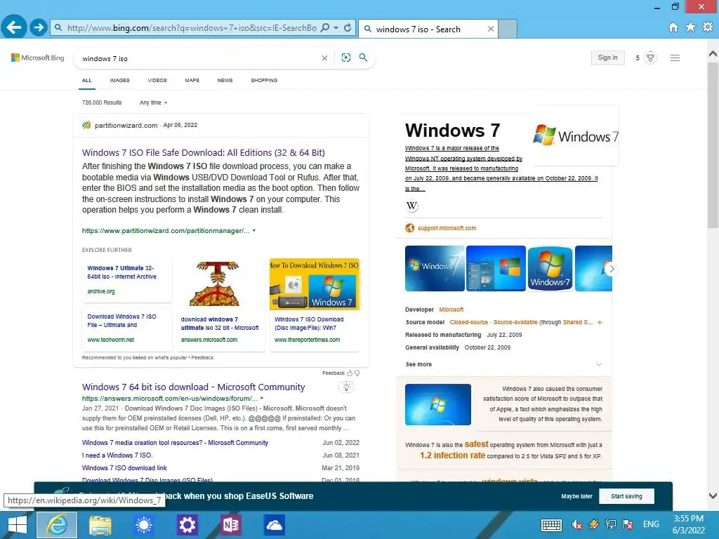This screenshot has width=719, height=539.
Task: Open 'Windows 7 Ultimate 32-64bit iso' archive.org card
Action: 127,279
